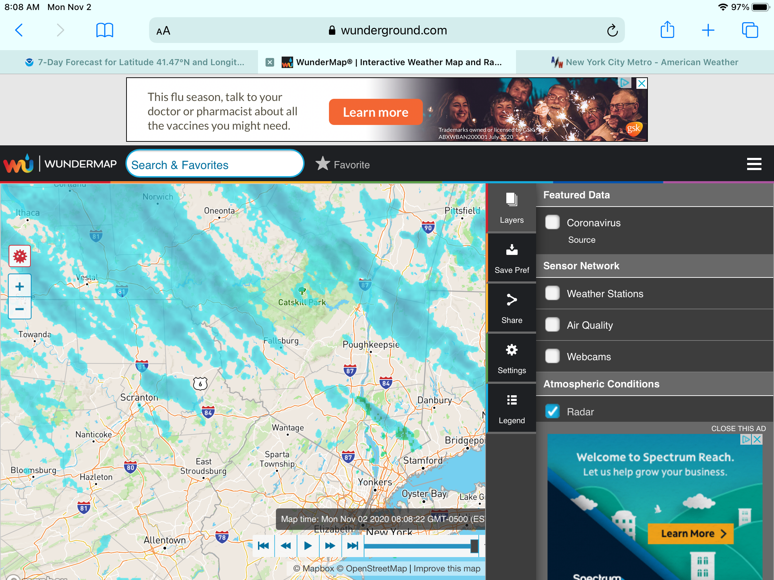
Task: Click Learn More in Spectrum ad
Action: 691,533
